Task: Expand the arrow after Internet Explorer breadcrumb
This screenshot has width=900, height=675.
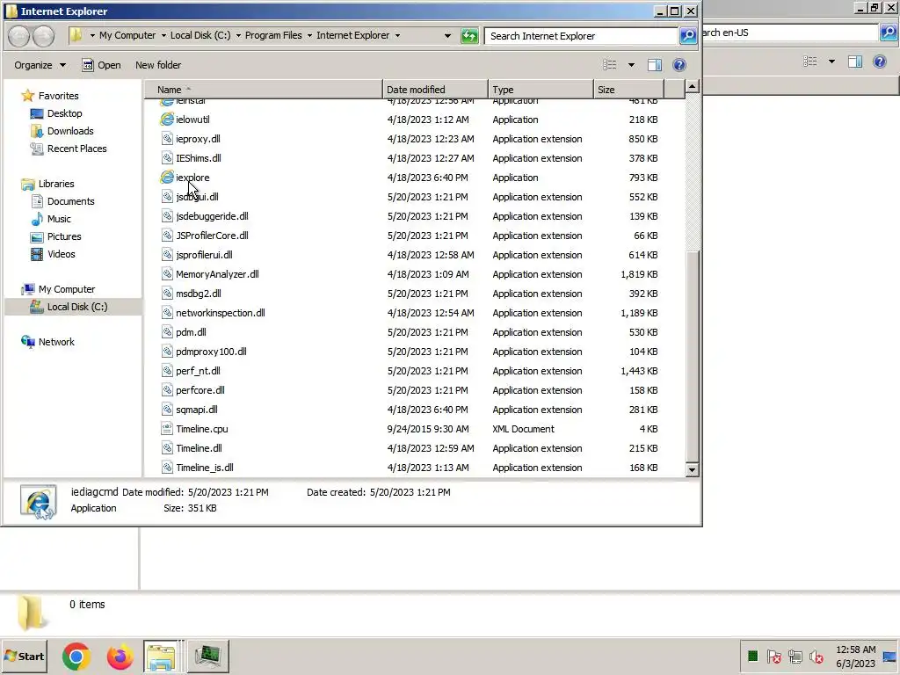Action: 397,35
